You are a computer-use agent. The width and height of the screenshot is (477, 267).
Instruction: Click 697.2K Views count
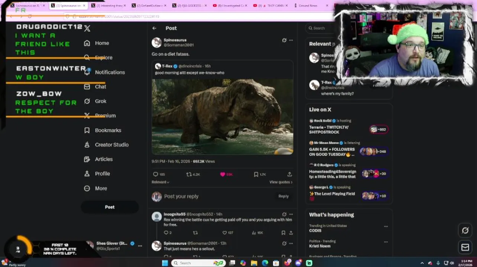coord(204,161)
